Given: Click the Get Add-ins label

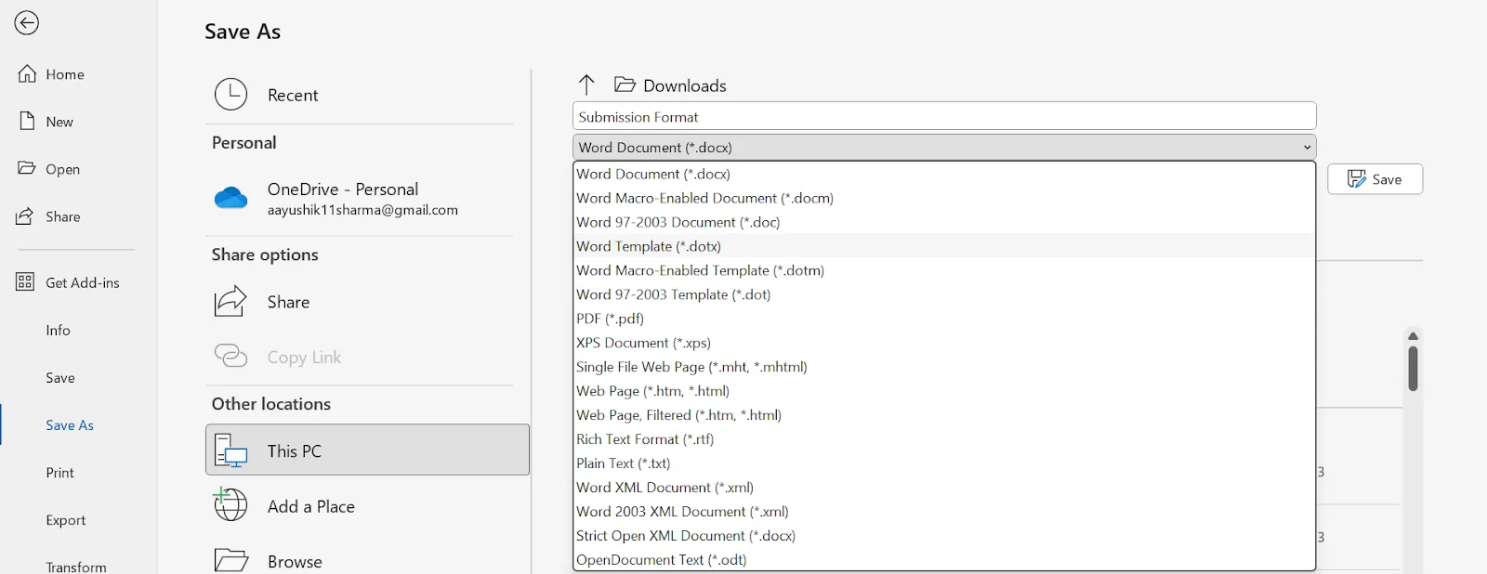Looking at the screenshot, I should click(83, 282).
